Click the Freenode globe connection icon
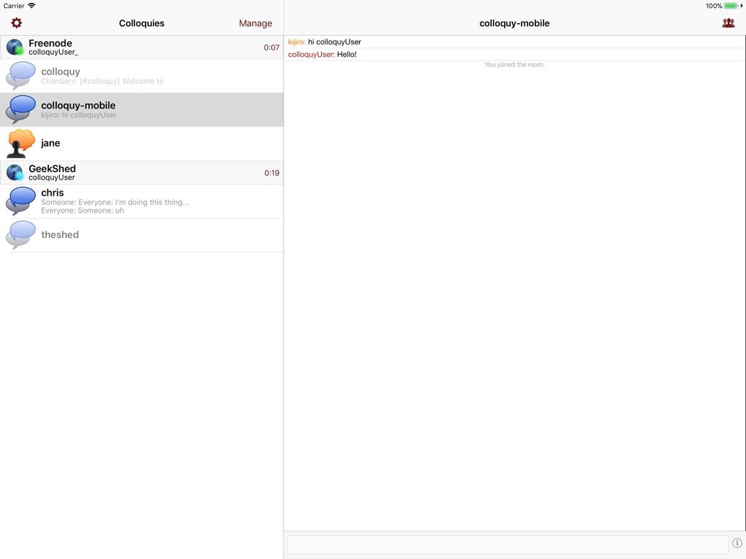Screen dimensions: 746x559 click(x=15, y=47)
